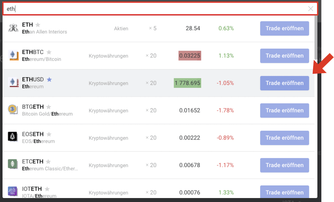334x202 pixels.
Task: Click the 'EOS/Ethereum' description
Action: point(38,141)
